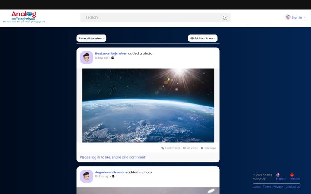Viewport: 311px width, 194px height.
Task: Open the Privacy footer link
Action: click(x=278, y=187)
